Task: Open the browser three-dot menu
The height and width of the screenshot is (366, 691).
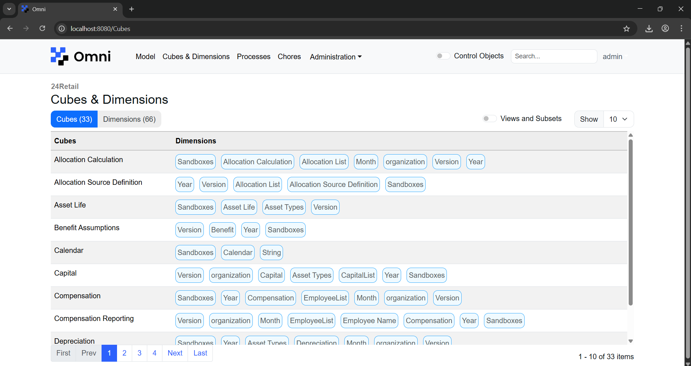Action: coord(681,28)
